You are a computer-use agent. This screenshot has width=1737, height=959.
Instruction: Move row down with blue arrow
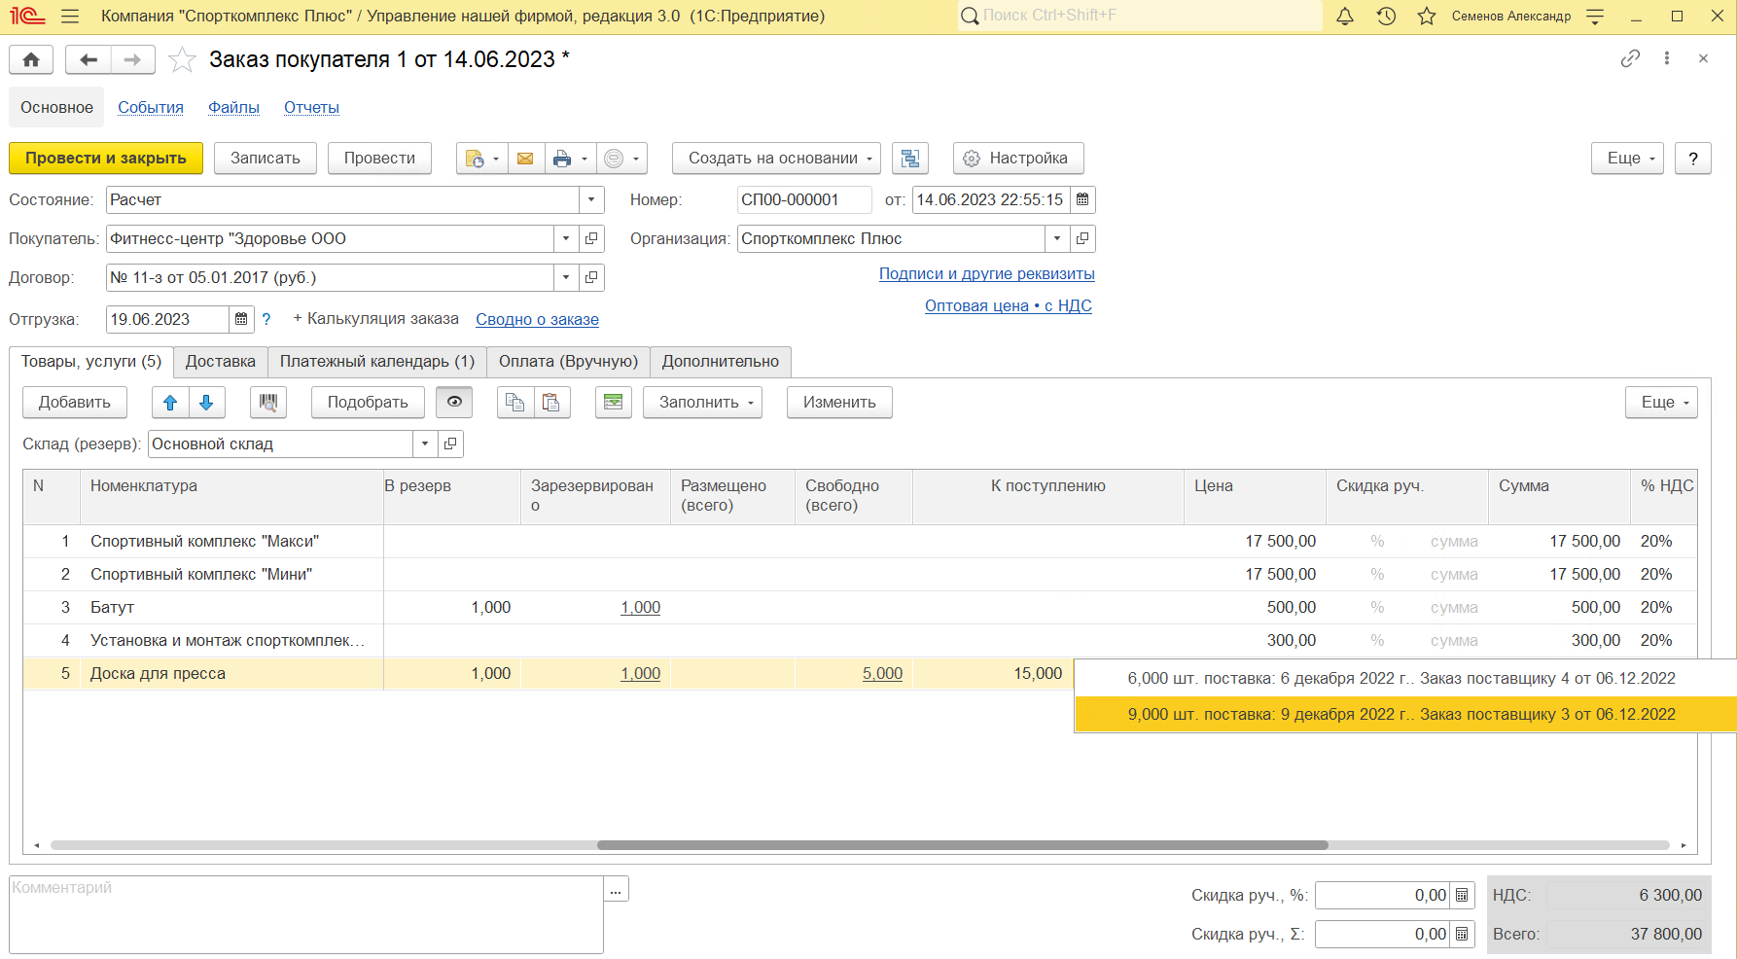click(x=206, y=403)
